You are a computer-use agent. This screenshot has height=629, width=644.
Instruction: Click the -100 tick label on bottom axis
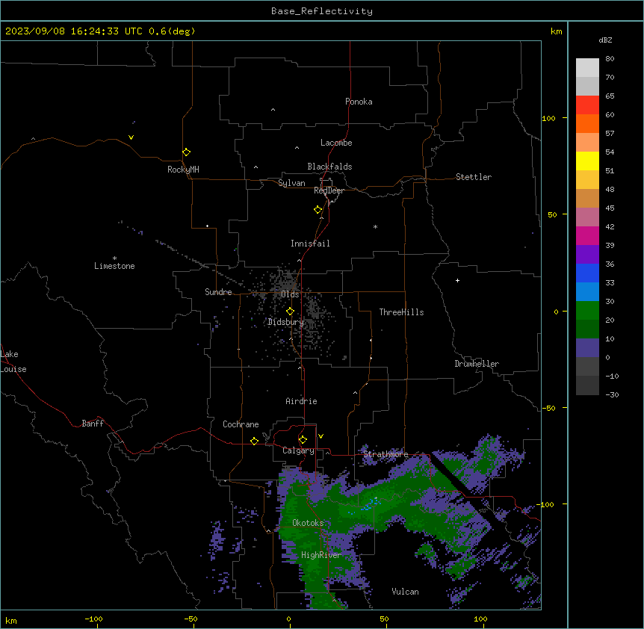(x=93, y=619)
